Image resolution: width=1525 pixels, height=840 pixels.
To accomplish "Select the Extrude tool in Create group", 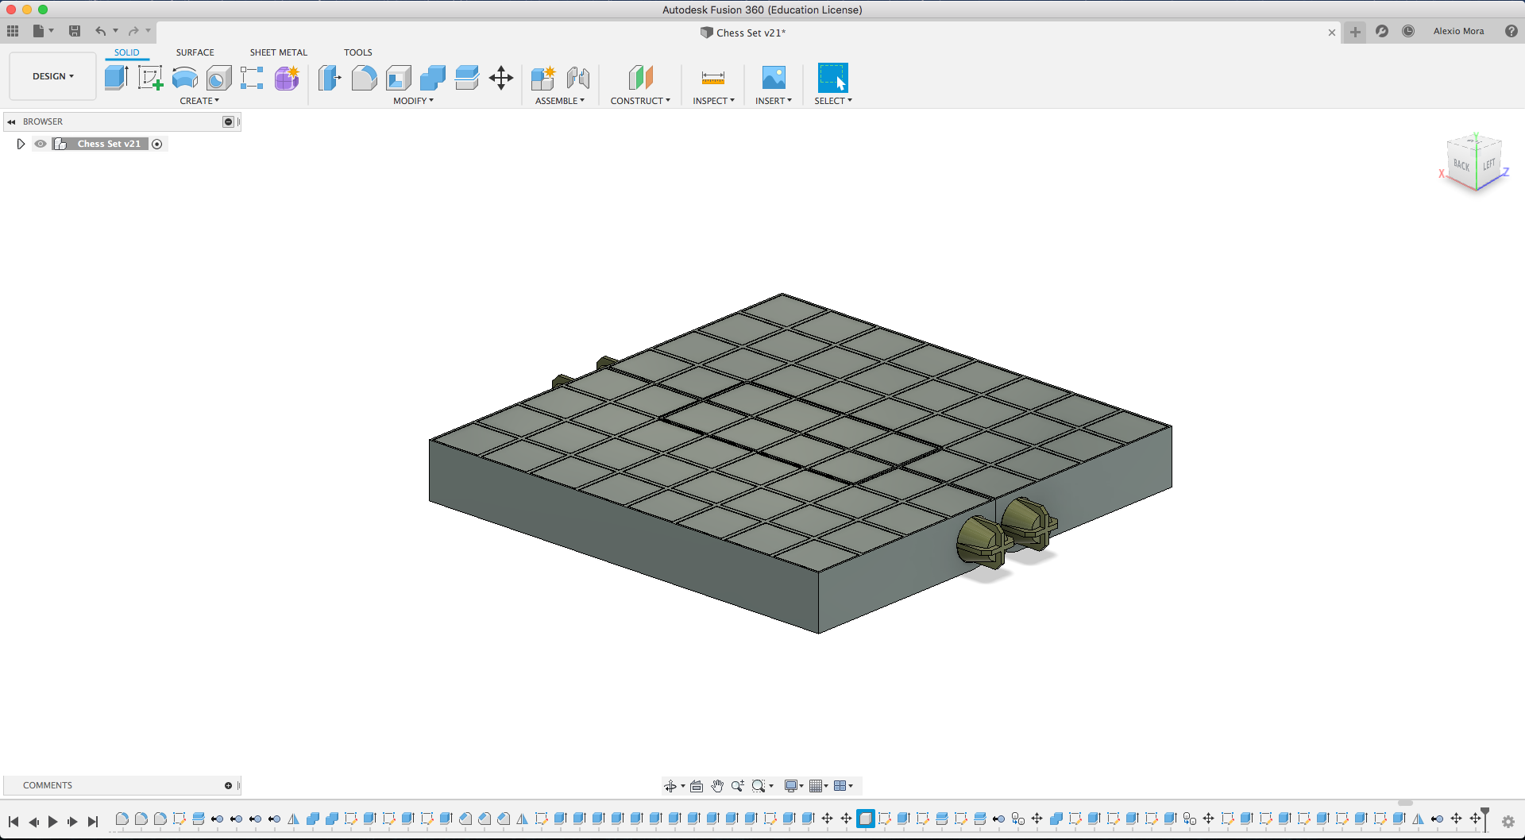I will [117, 78].
